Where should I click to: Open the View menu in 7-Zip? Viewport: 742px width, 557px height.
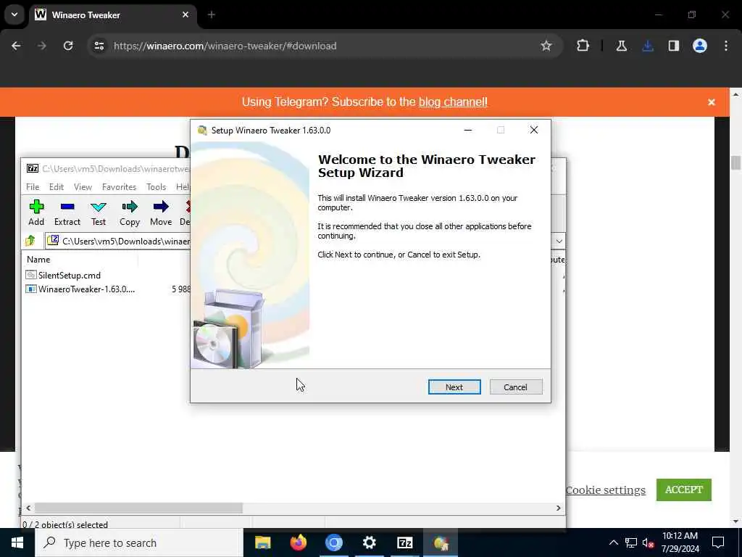(x=83, y=186)
